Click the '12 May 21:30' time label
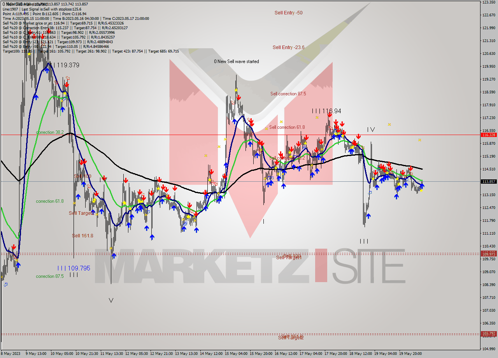Screen dimensions: 498x358 coord(161,354)
